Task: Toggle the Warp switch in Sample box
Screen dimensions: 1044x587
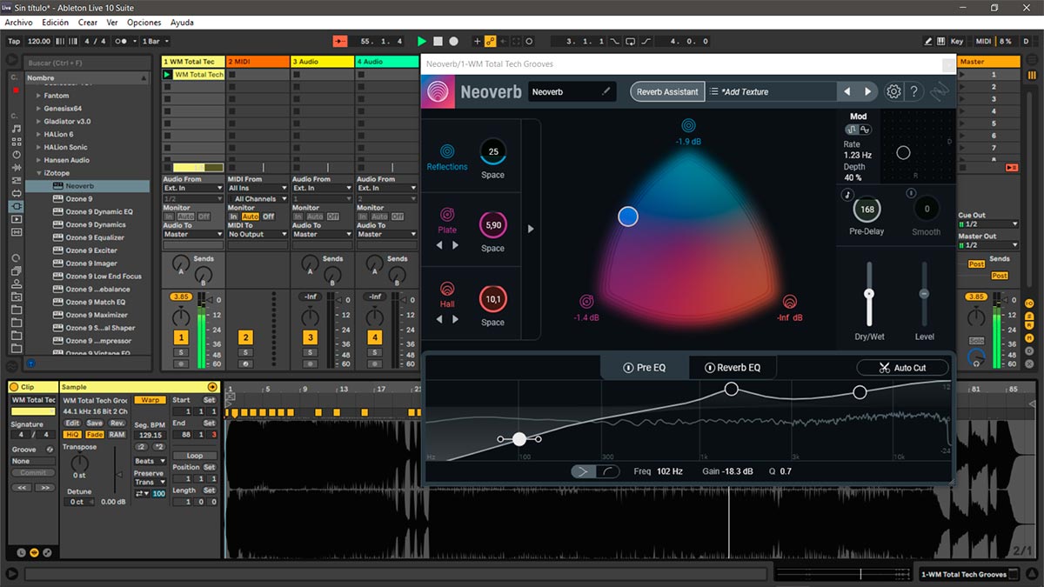Action: pyautogui.click(x=151, y=400)
